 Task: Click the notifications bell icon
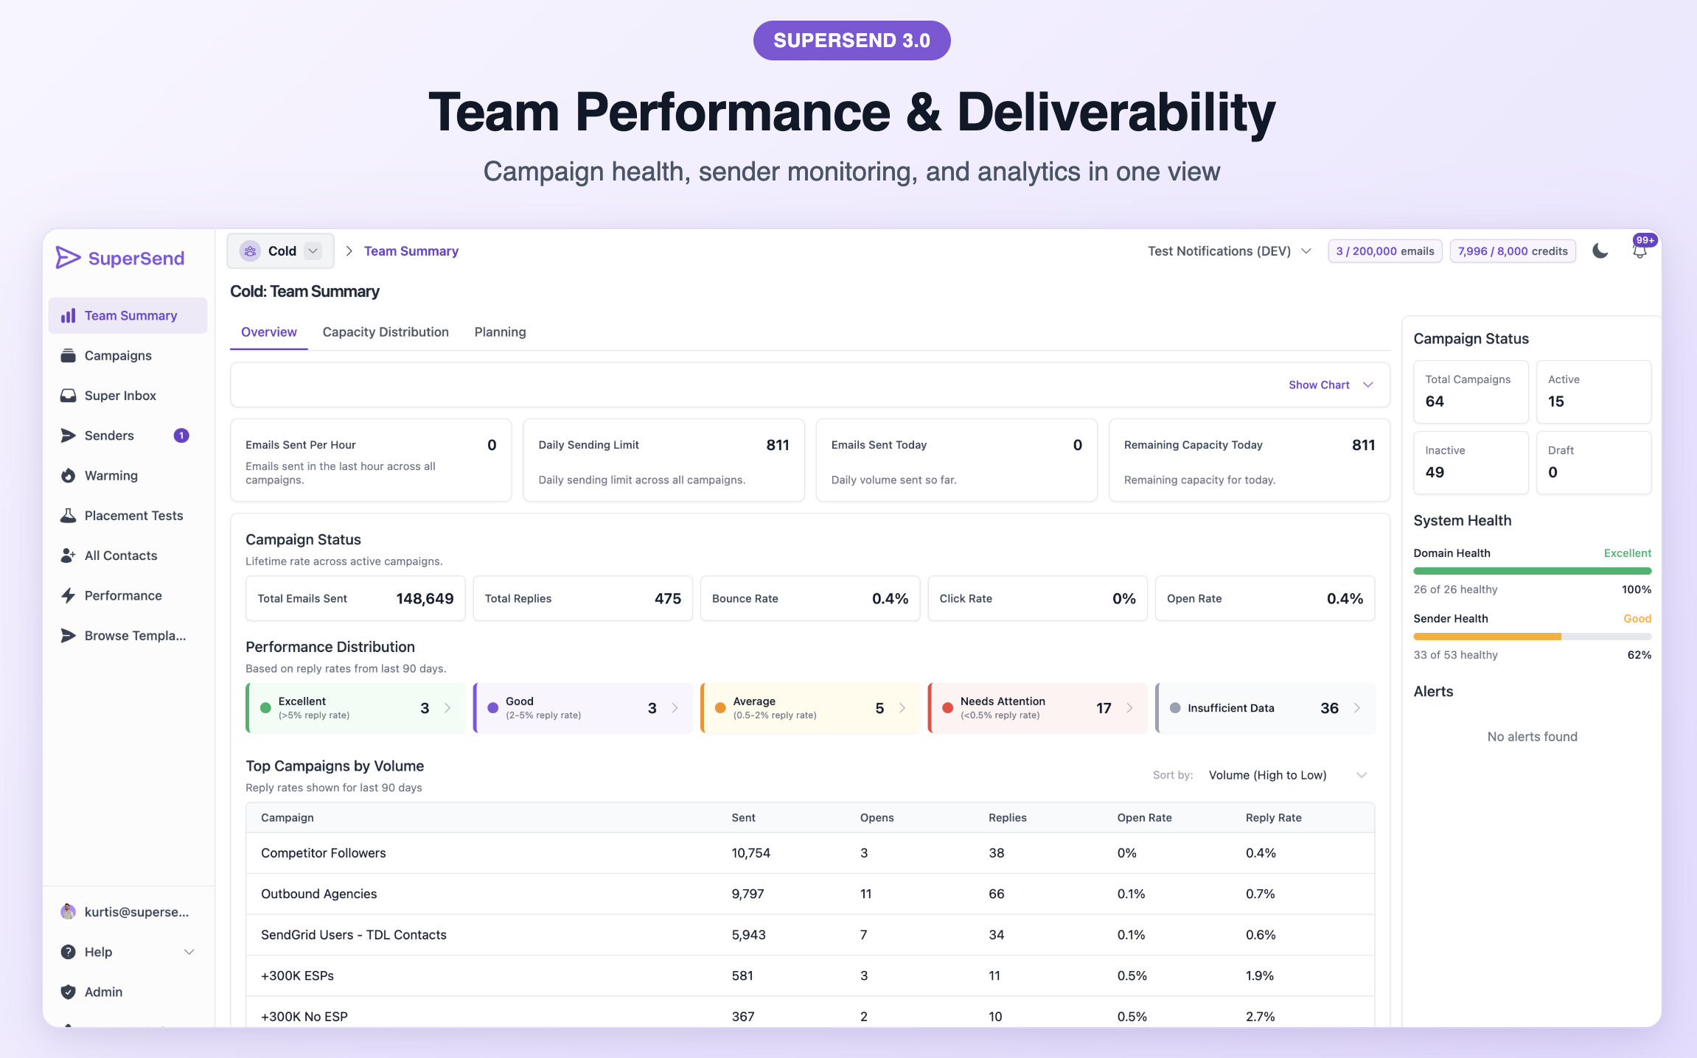(1639, 251)
